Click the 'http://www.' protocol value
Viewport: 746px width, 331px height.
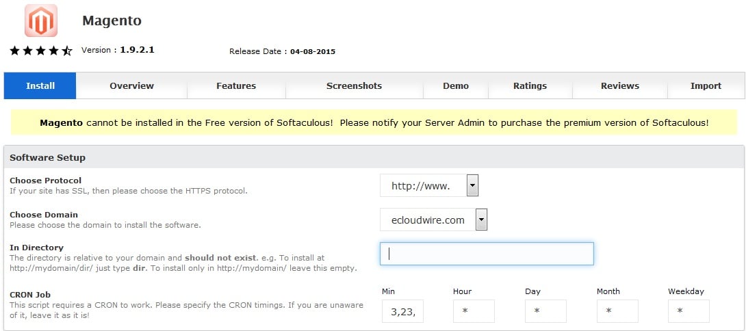[421, 186]
